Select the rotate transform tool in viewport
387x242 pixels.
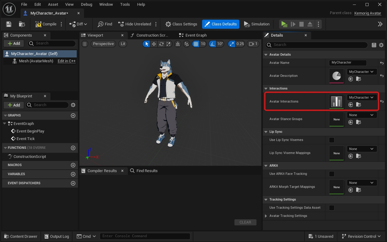(161, 44)
